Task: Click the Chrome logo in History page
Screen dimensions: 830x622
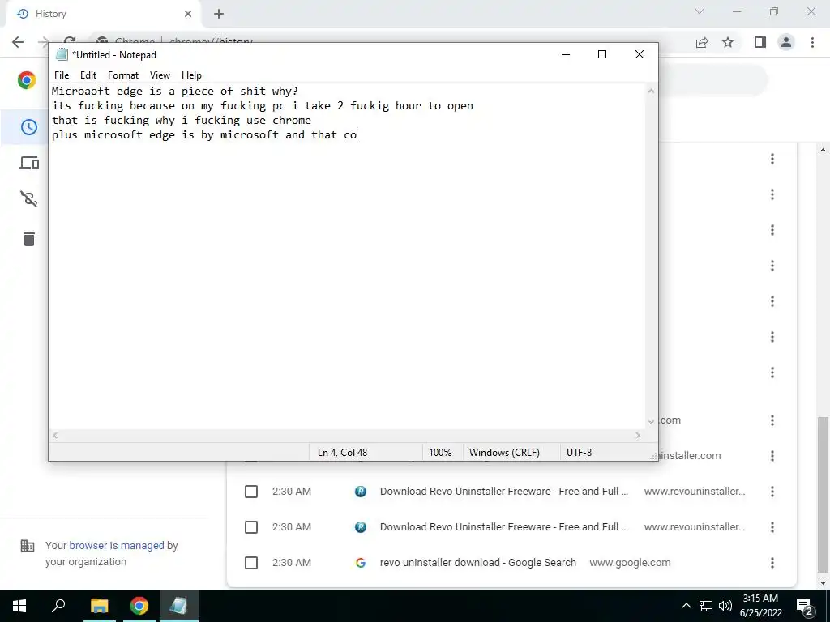Action: point(27,80)
